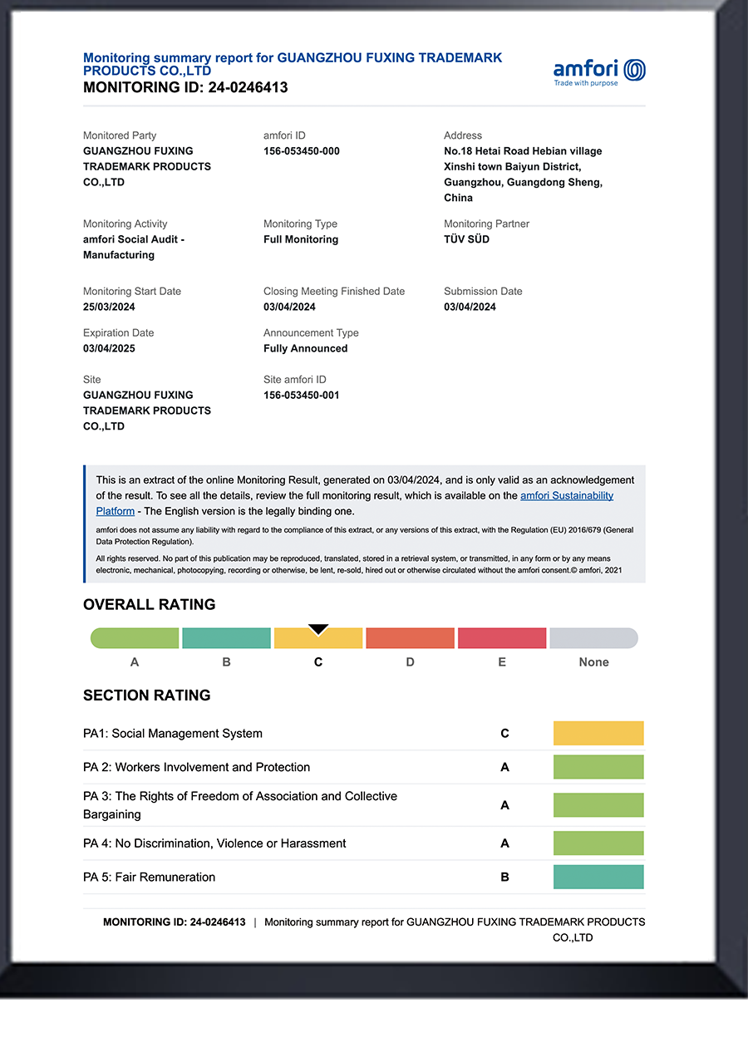Viewport: 748px width, 1047px height.
Task: Click Monitoring Start Date '25/03/2024'
Action: [109, 307]
